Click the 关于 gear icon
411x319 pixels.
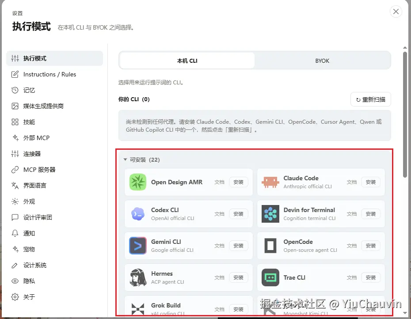(15, 297)
